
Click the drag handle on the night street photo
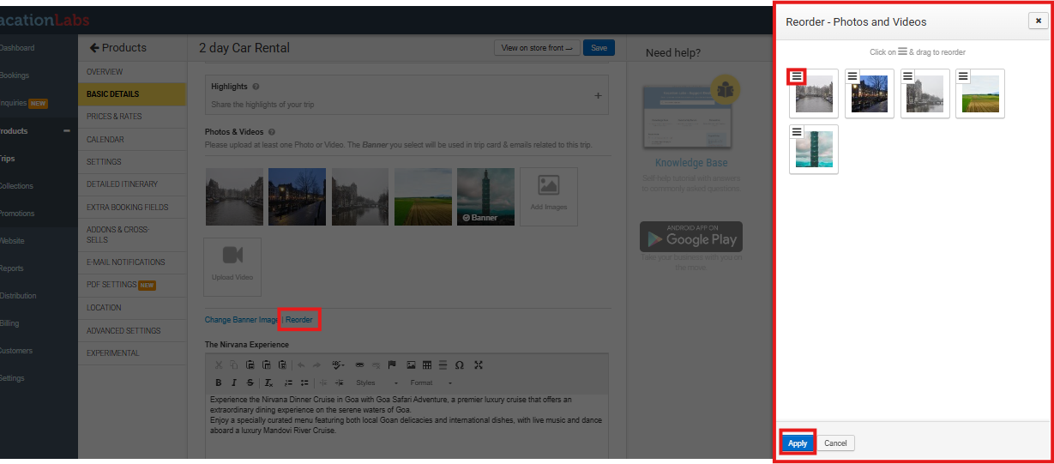coord(852,76)
